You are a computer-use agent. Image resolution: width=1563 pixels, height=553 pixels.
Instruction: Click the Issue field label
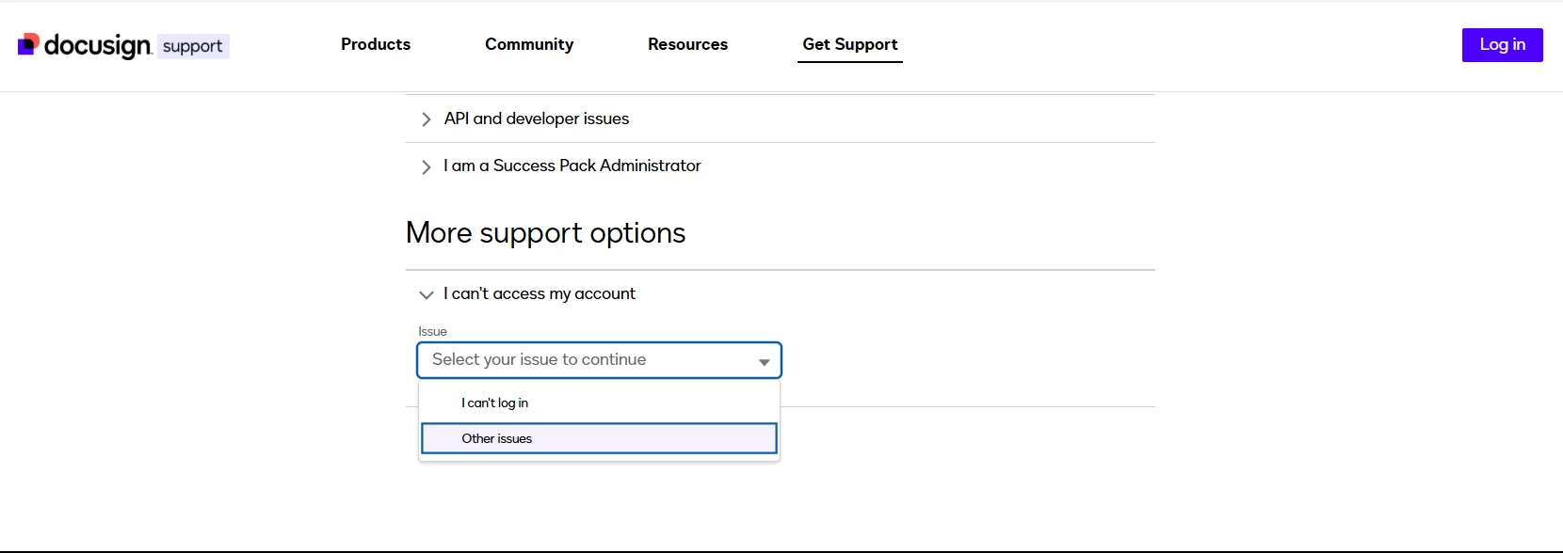pos(432,331)
